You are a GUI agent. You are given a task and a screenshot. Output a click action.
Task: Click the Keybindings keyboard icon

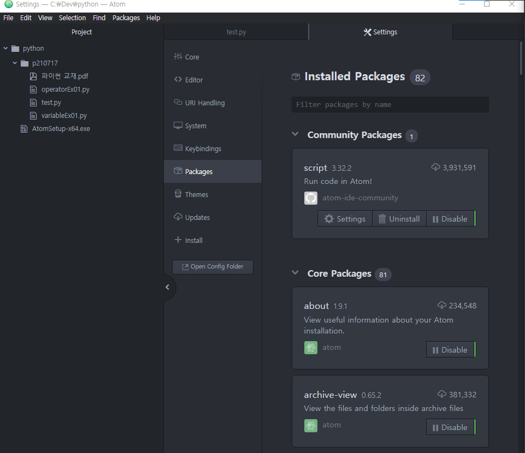coord(178,148)
